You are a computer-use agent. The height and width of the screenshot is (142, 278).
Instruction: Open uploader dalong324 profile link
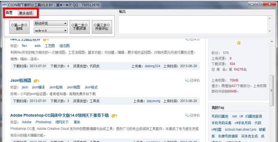coord(152,66)
